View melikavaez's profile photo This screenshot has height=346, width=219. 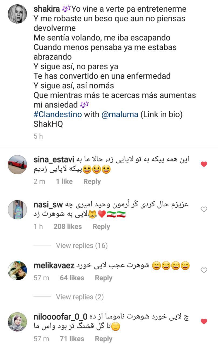[18, 270]
